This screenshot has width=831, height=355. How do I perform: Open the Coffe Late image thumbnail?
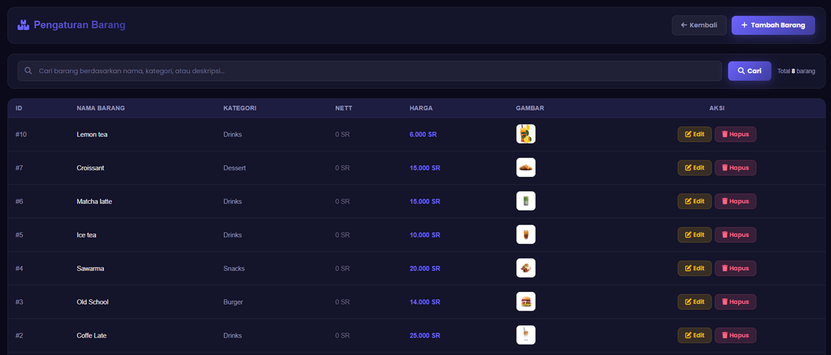click(526, 335)
